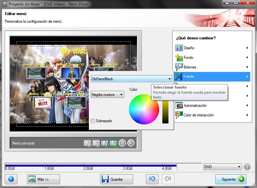
Task: Expand the Botones submenu arrow
Action: tap(247, 67)
